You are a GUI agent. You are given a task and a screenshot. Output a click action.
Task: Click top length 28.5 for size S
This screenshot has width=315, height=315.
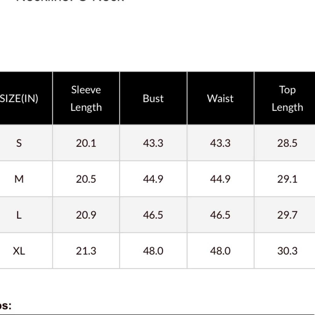pyautogui.click(x=287, y=143)
